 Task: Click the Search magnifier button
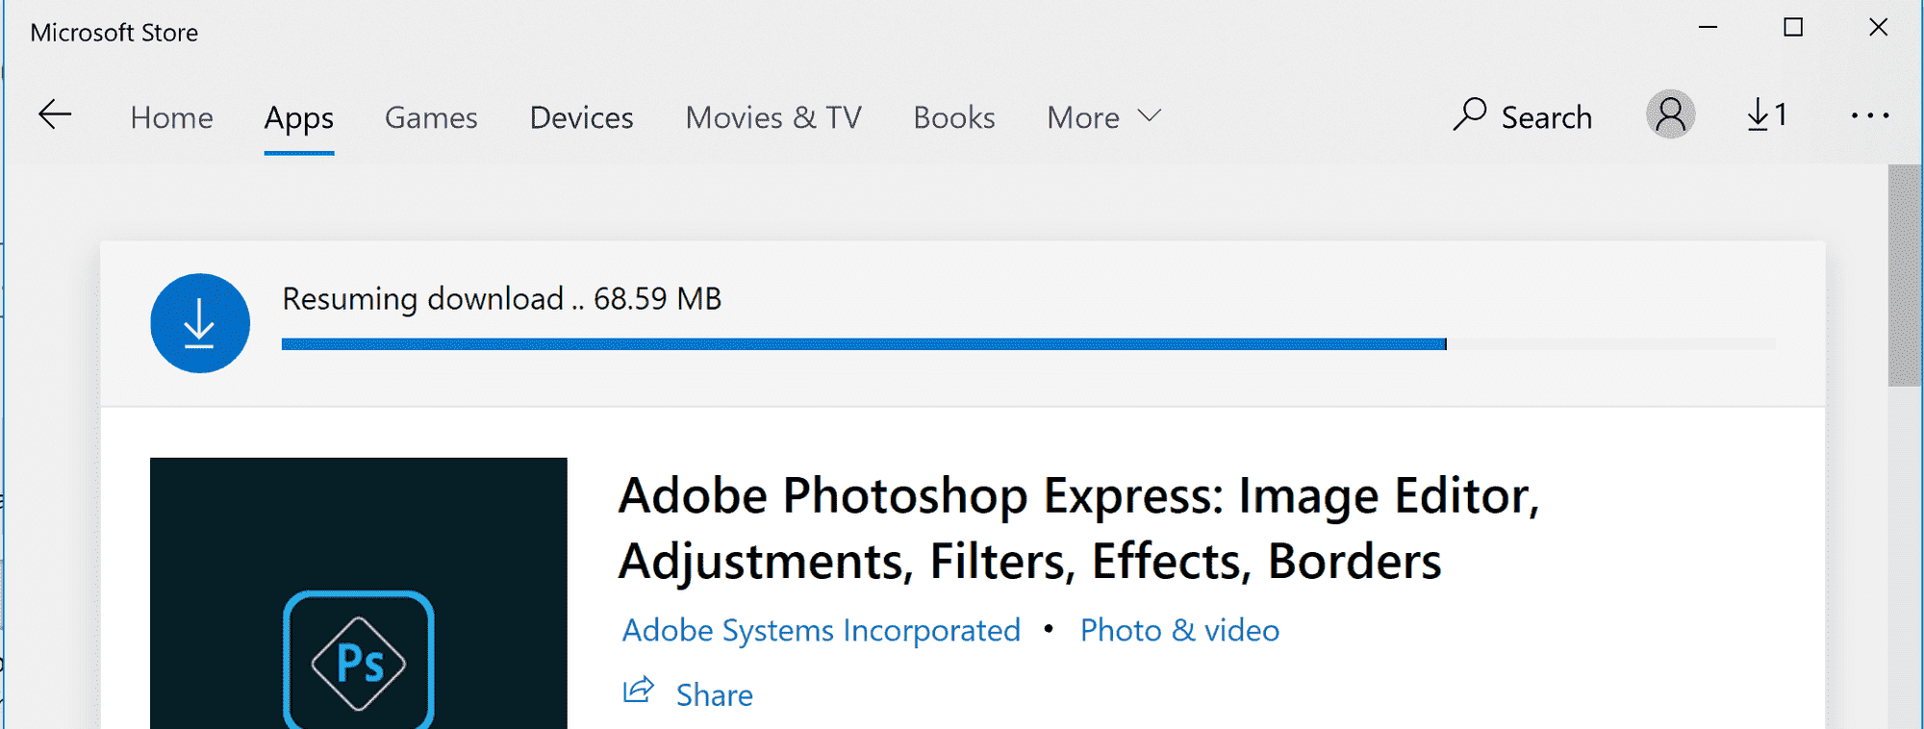pos(1523,116)
